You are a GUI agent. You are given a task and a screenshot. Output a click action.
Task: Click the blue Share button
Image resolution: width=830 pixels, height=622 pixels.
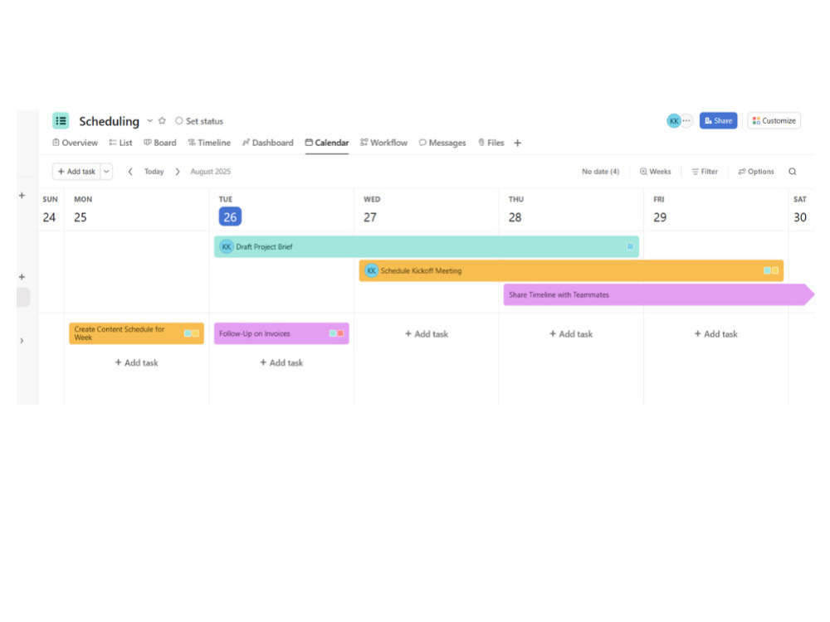[x=718, y=120]
